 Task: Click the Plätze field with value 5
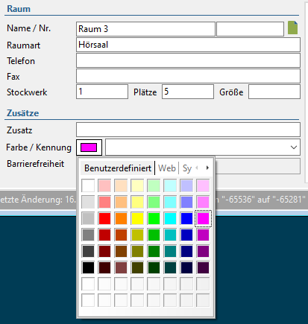pyautogui.click(x=188, y=92)
